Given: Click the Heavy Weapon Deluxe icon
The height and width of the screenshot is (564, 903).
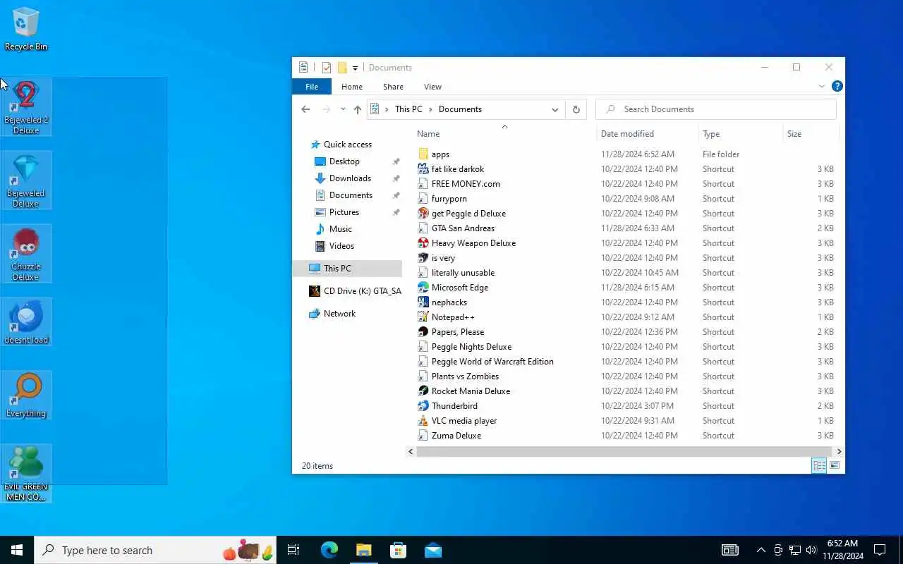Looking at the screenshot, I should click(423, 243).
